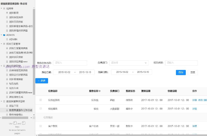
Task: Open 规则运行详情界面 page
Action: pos(18,75)
